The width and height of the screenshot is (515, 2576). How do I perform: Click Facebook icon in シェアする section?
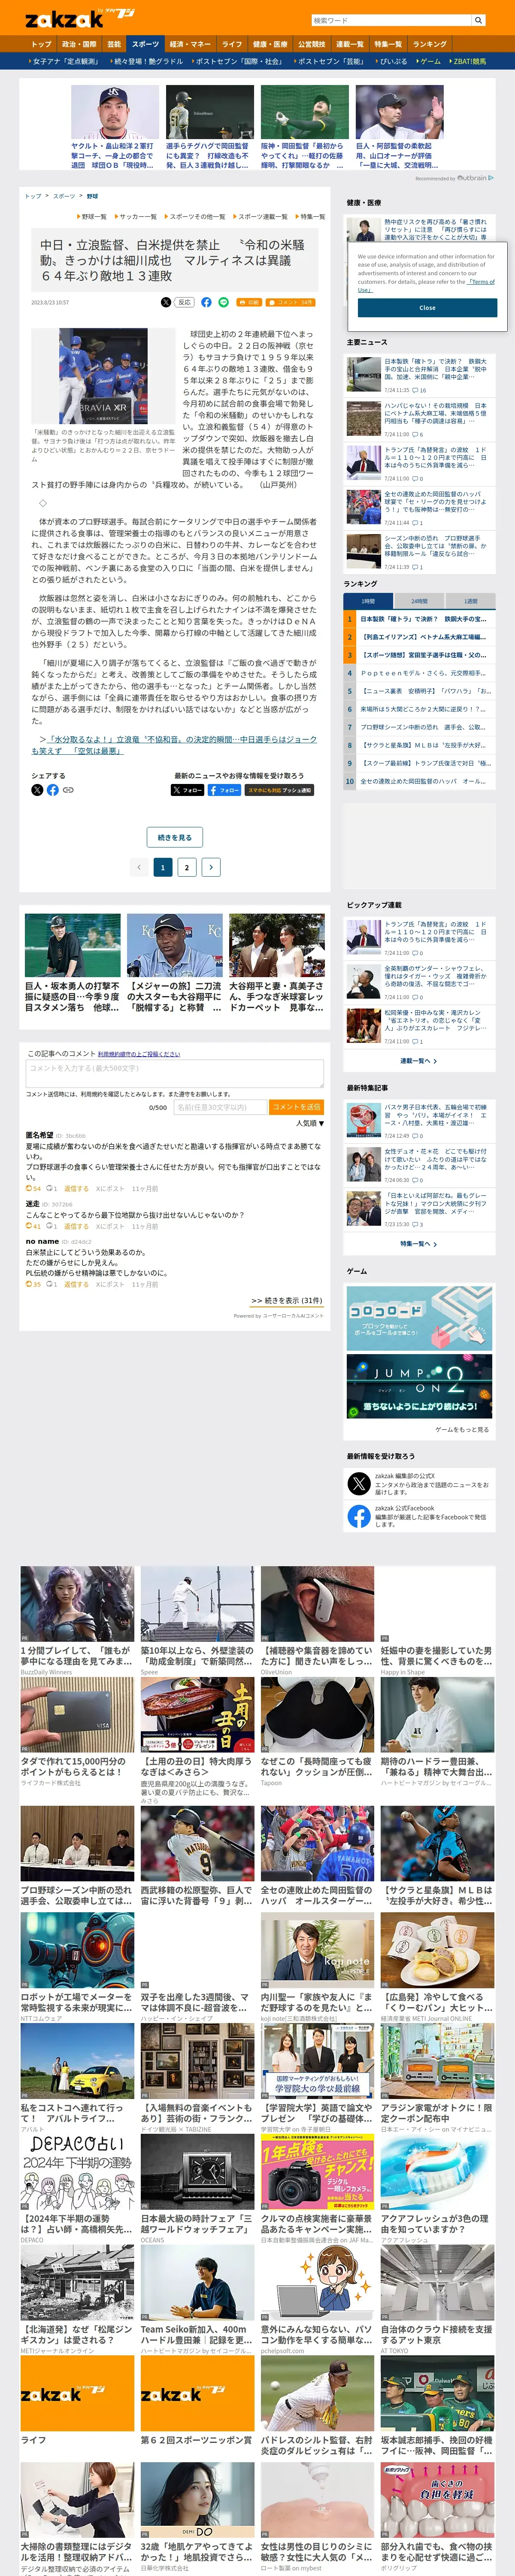point(53,790)
